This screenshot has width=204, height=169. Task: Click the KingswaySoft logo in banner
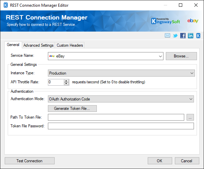pyautogui.click(x=166, y=21)
